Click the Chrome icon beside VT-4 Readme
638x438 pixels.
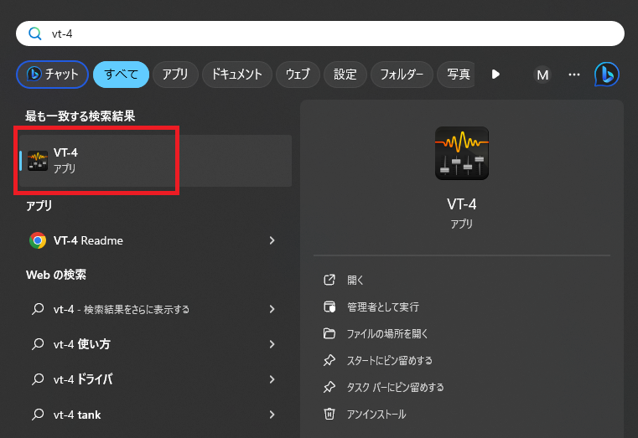(38, 240)
